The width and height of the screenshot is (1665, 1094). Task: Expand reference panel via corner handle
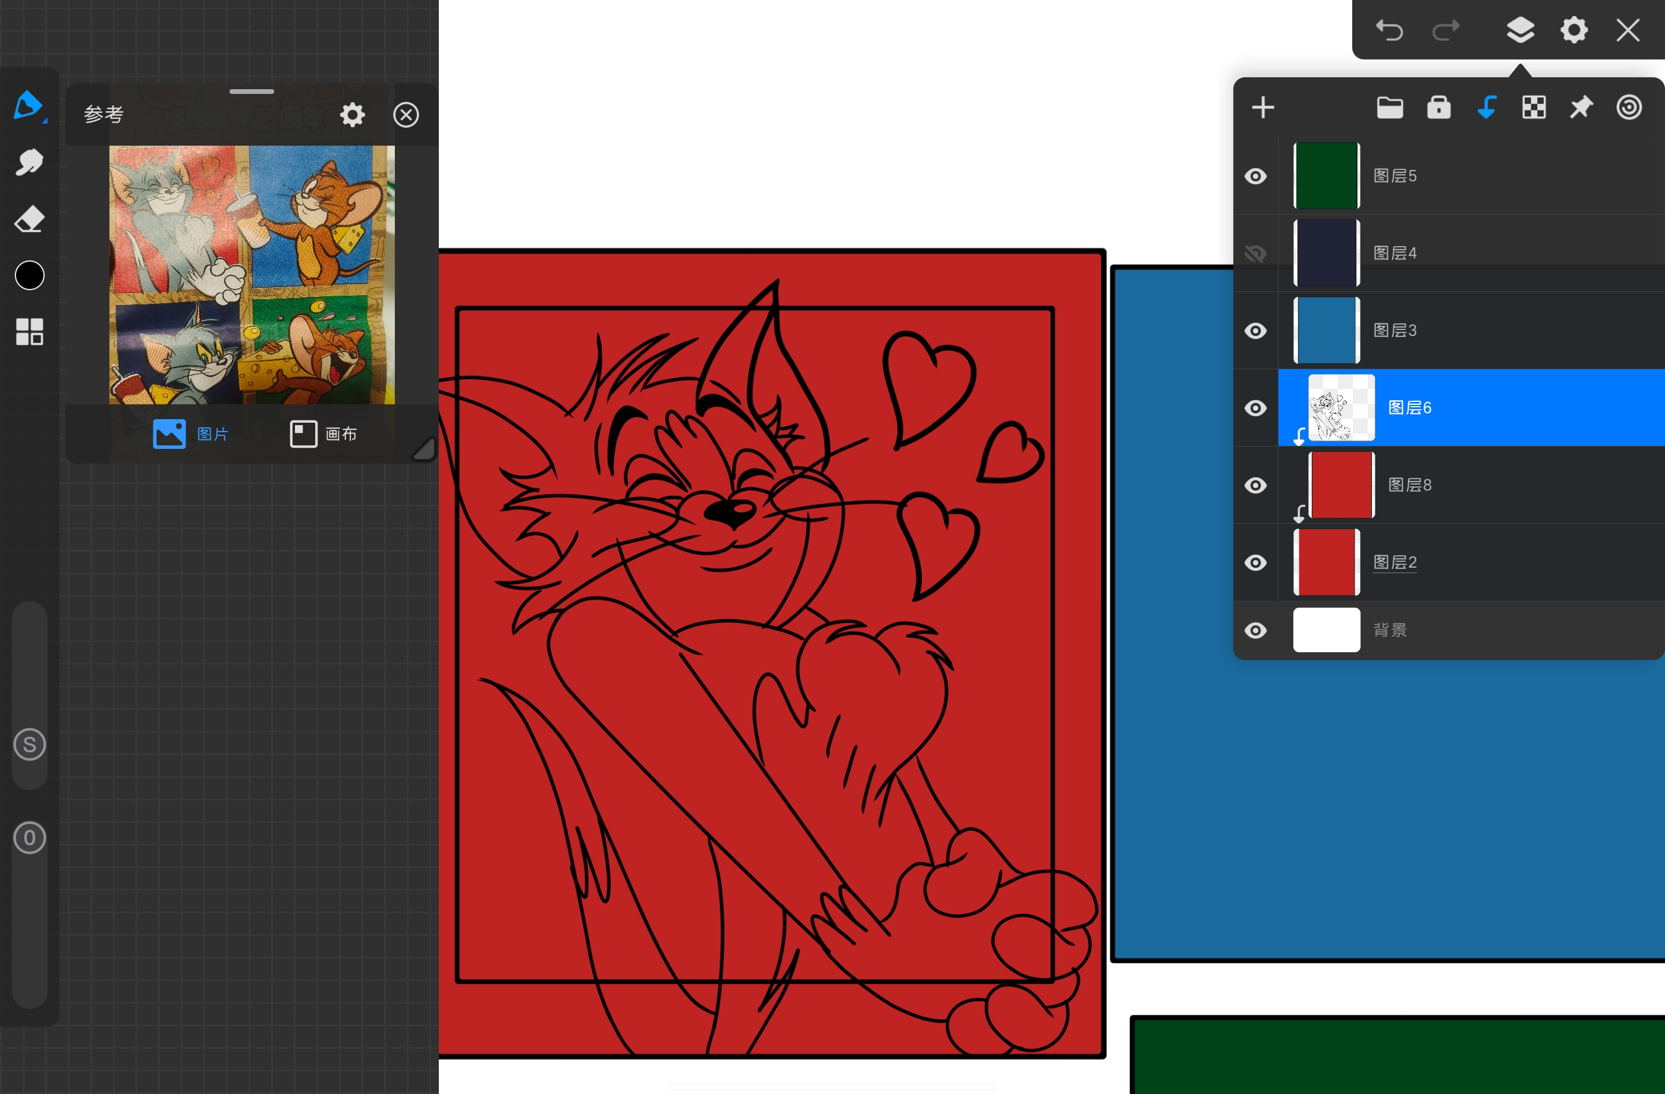tap(424, 448)
